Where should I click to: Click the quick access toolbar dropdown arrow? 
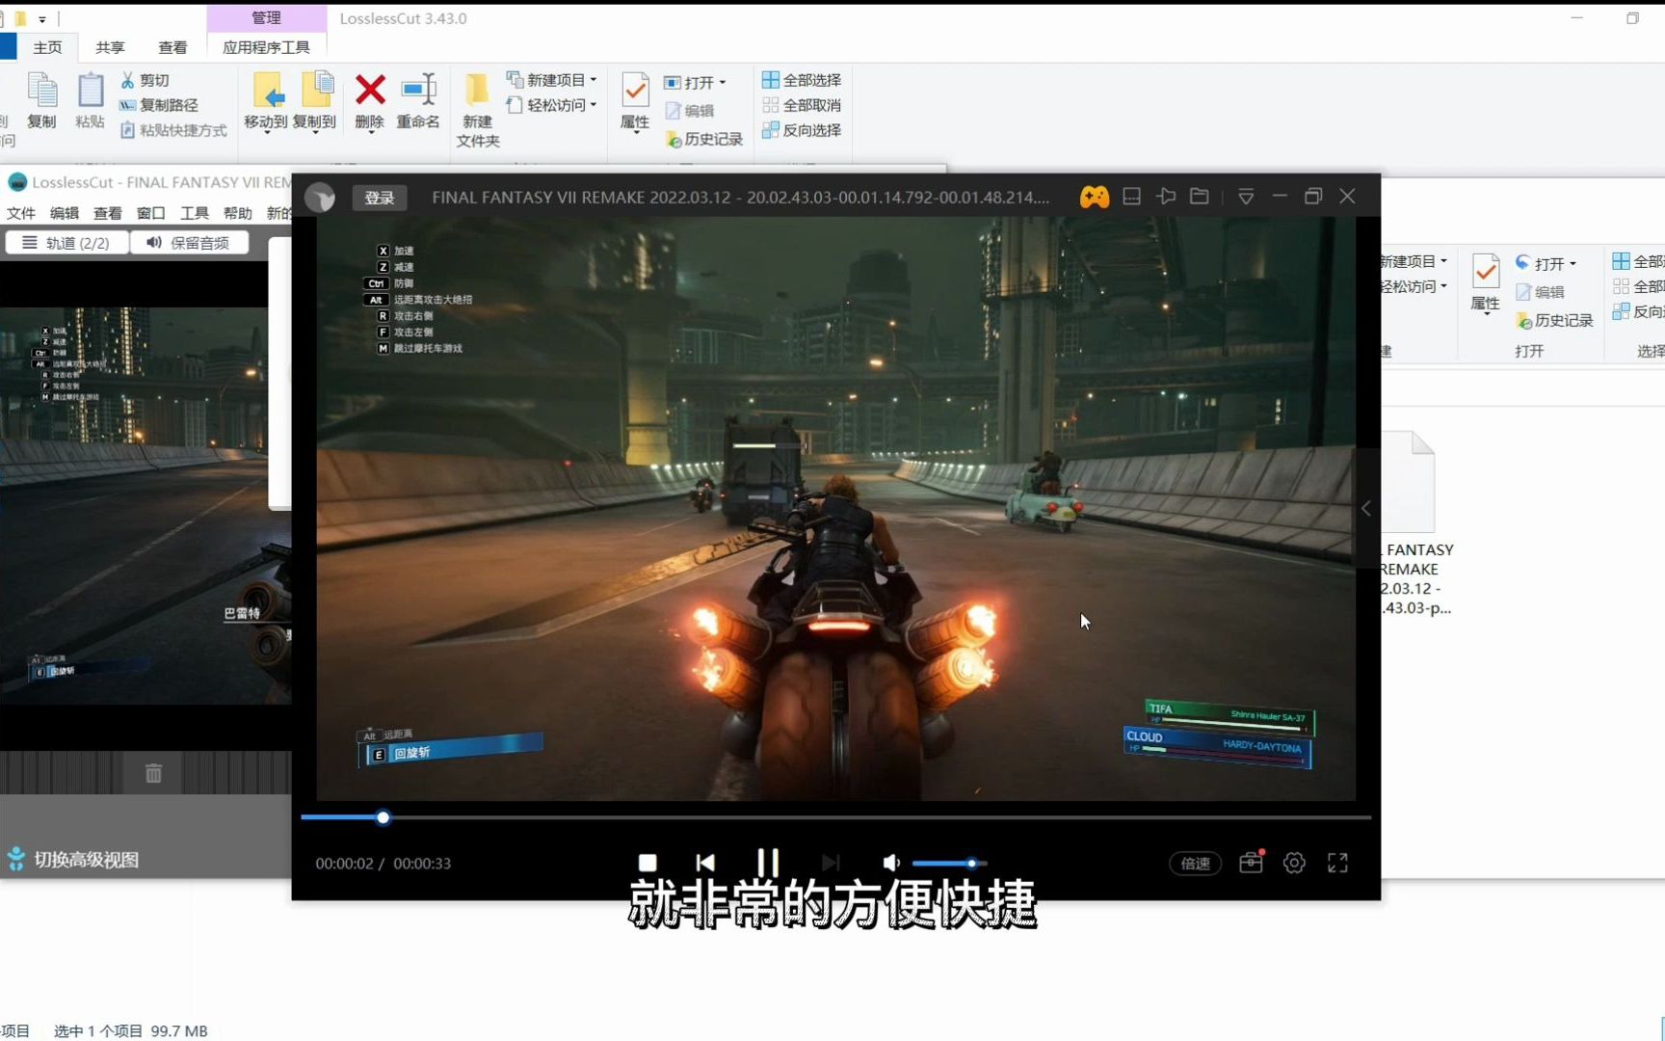pos(42,18)
